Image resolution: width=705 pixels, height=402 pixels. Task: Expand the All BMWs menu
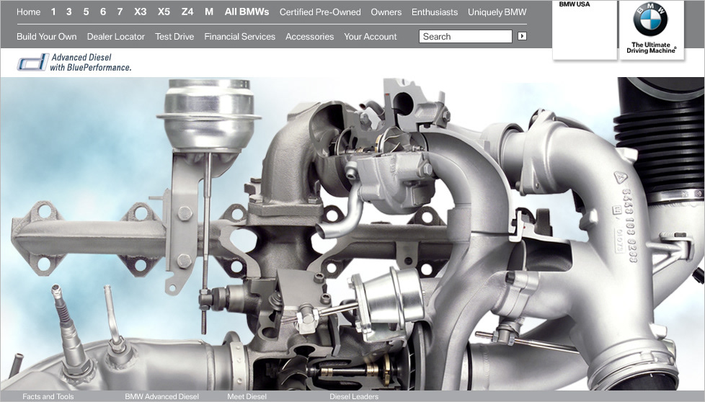click(x=247, y=12)
